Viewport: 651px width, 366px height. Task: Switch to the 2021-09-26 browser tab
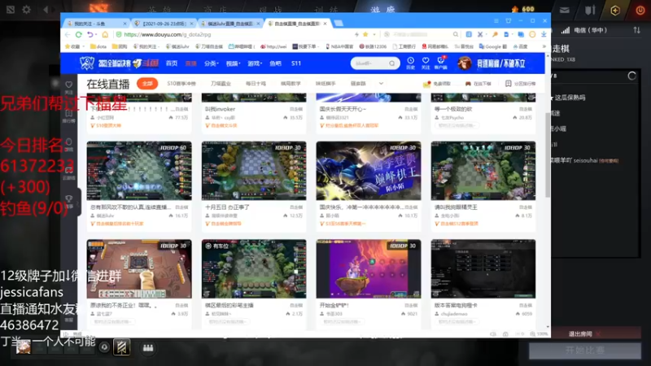click(x=164, y=24)
